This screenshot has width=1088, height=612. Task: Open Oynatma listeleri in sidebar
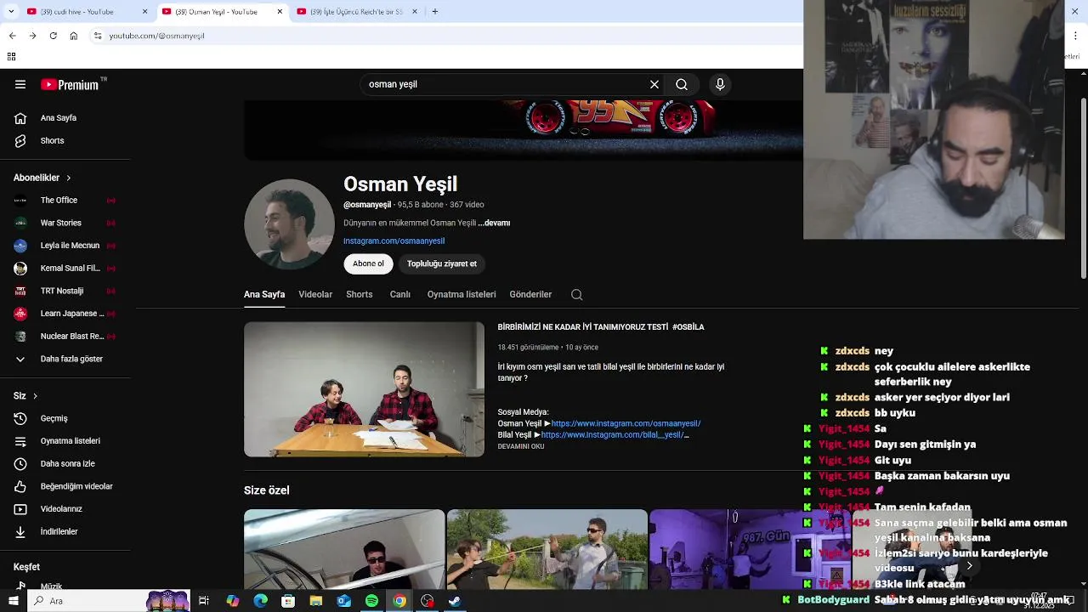pos(68,441)
